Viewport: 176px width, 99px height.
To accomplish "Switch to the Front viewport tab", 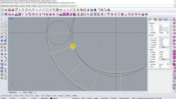I will 25,92.
